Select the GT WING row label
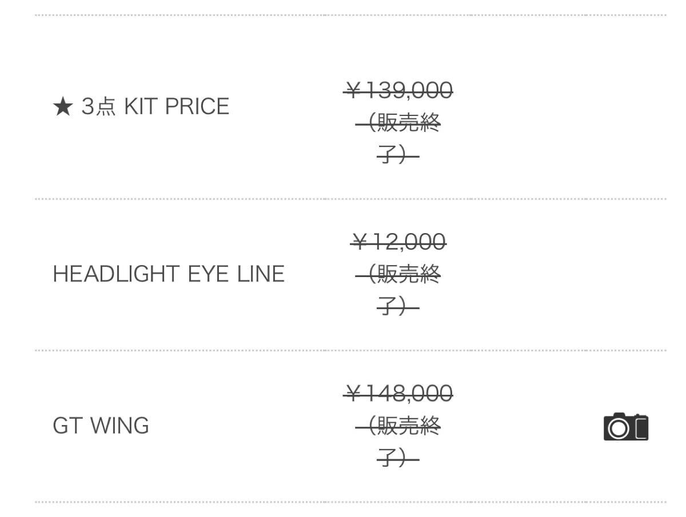The width and height of the screenshot is (686, 517). point(101,426)
